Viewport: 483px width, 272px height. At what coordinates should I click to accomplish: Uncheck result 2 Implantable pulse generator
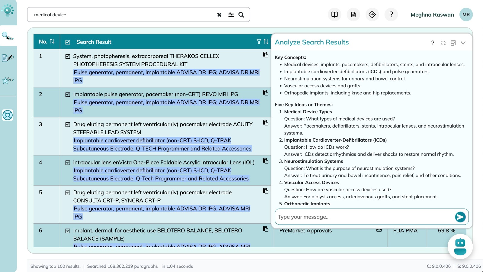tap(68, 95)
